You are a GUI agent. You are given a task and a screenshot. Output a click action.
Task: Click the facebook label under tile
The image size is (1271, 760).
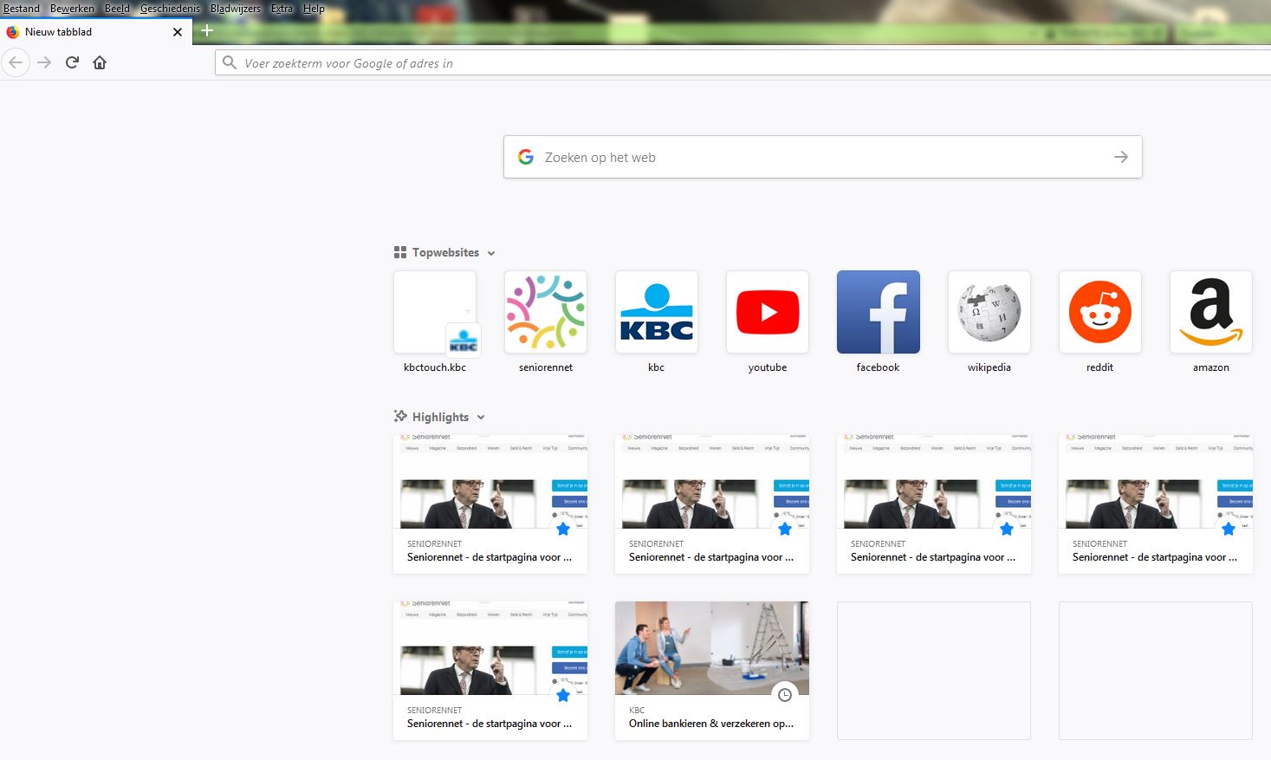879,367
